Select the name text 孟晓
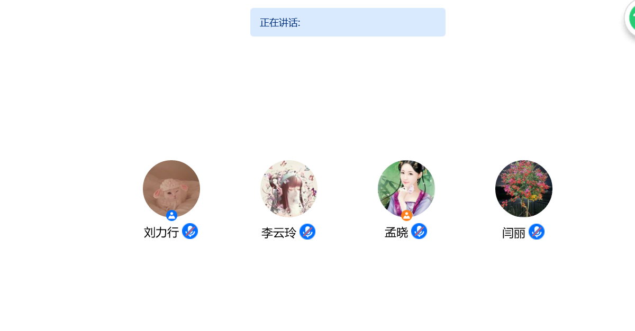 [396, 232]
